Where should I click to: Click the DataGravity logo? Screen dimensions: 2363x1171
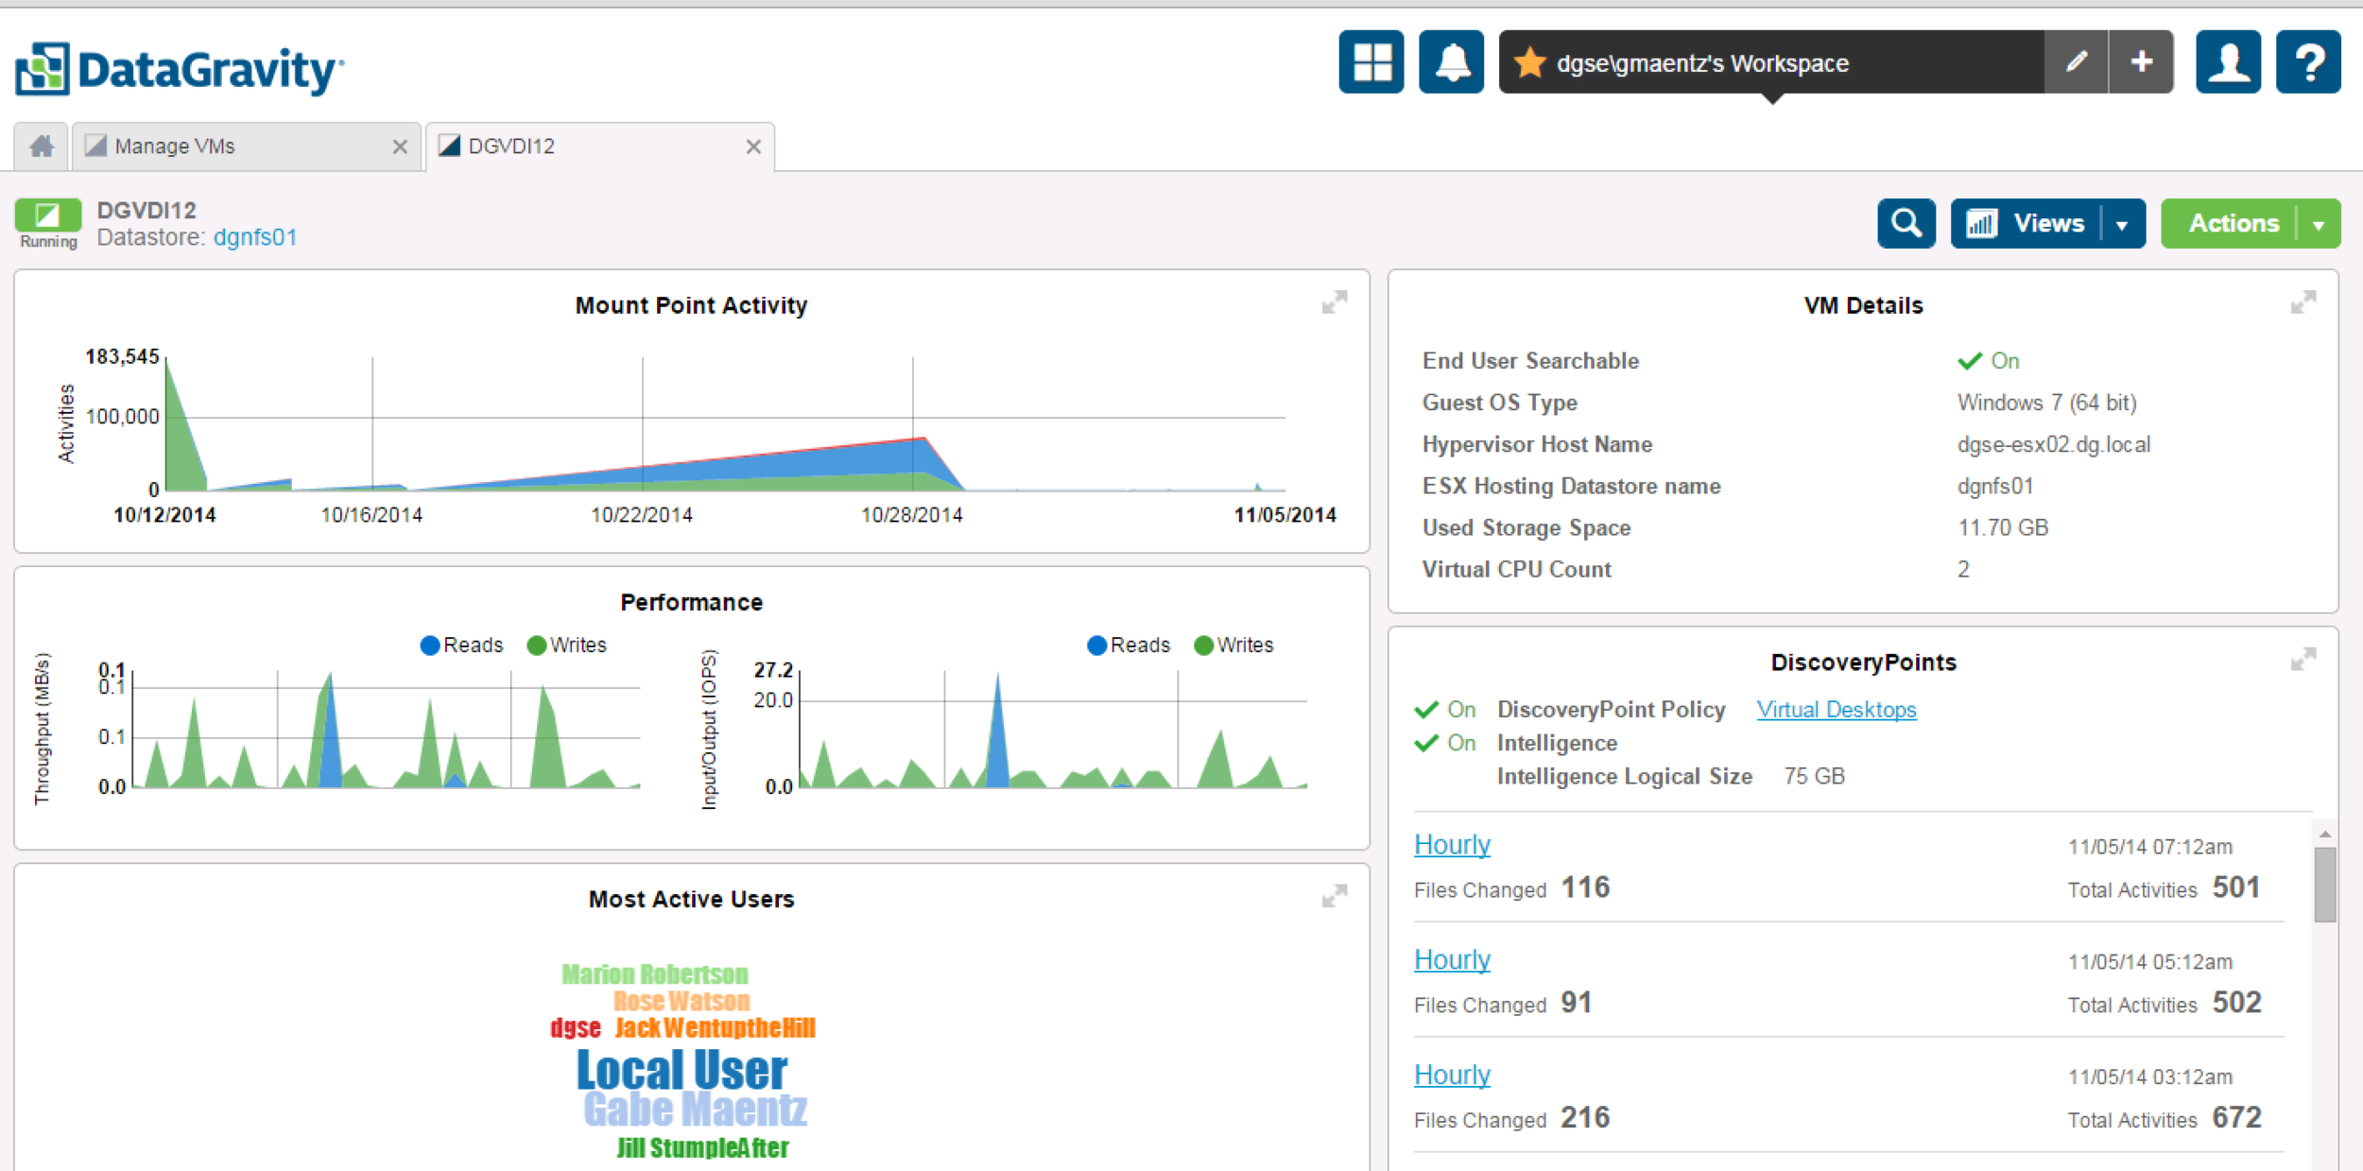coord(180,69)
